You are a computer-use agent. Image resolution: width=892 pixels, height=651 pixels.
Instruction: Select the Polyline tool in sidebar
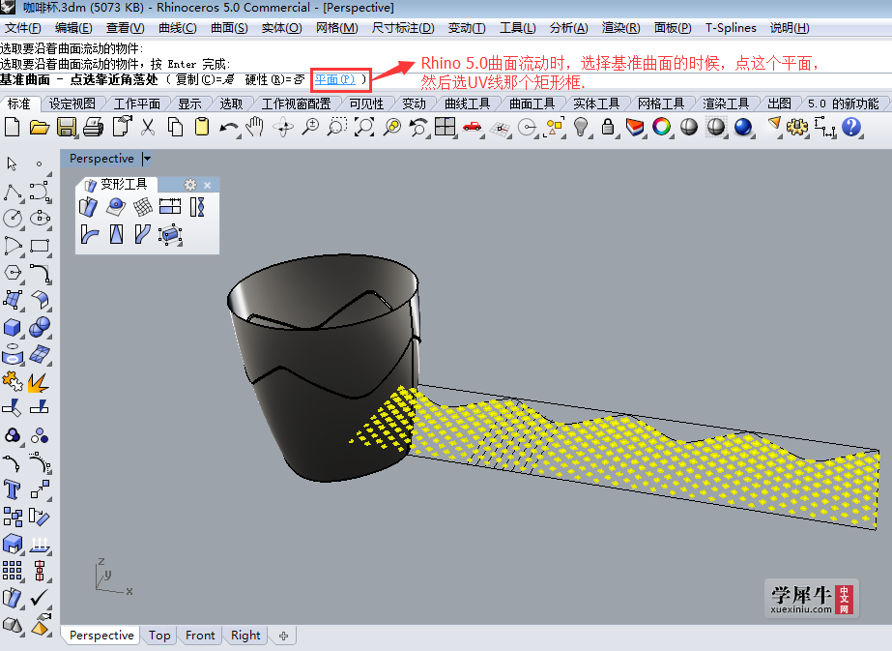point(12,192)
